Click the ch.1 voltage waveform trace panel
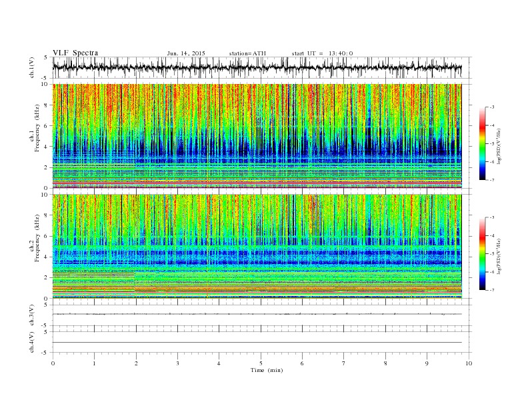This screenshot has height=408, width=528. click(x=262, y=67)
